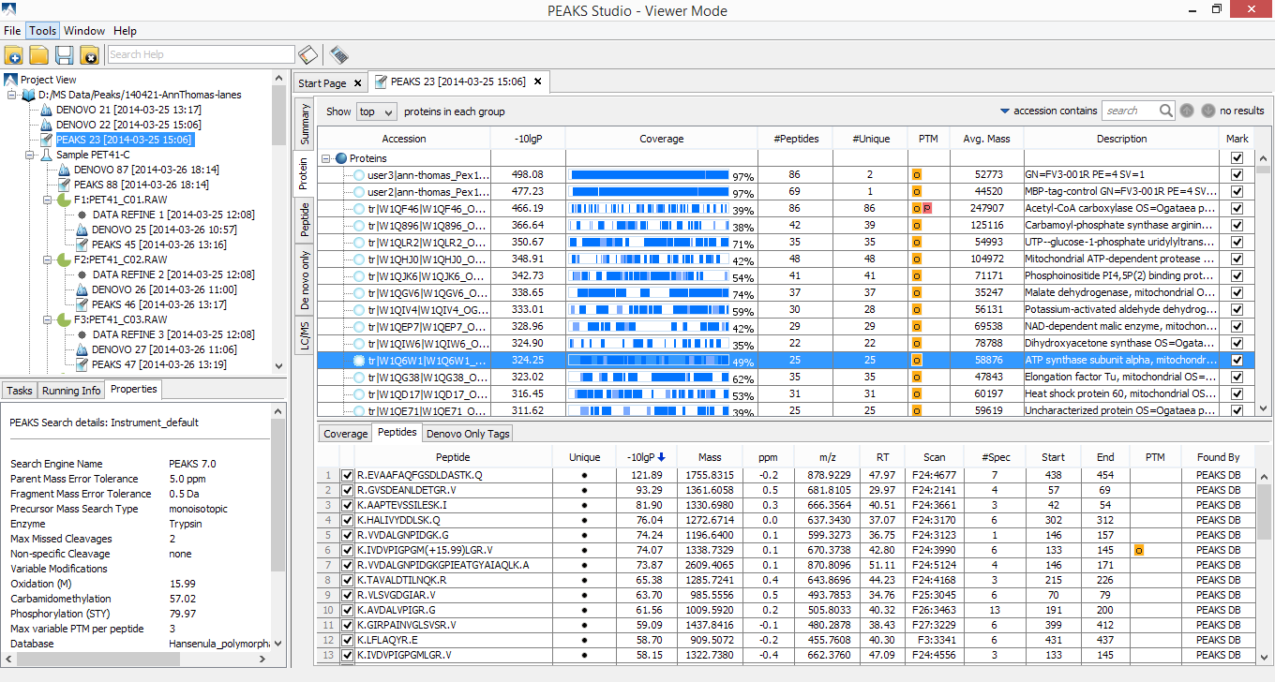Click the red P PTM icon in W1QF46 row
This screenshot has height=682, width=1275.
[926, 208]
